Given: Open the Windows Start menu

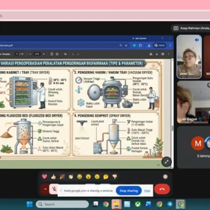Looking at the screenshot, I should pyautogui.click(x=29, y=204).
